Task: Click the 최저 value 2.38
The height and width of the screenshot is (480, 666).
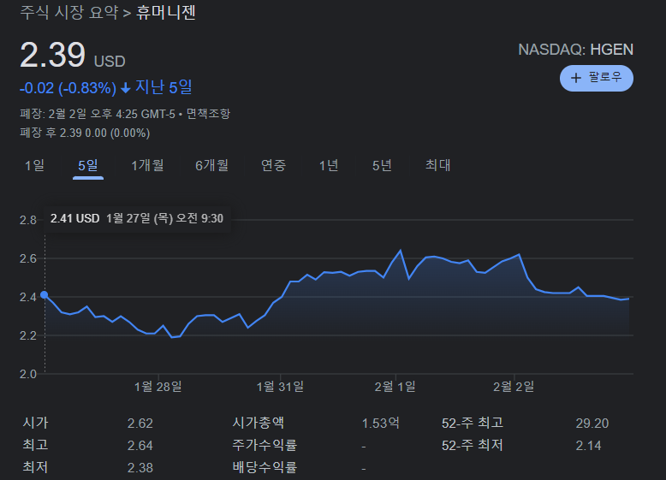Action: tap(140, 468)
